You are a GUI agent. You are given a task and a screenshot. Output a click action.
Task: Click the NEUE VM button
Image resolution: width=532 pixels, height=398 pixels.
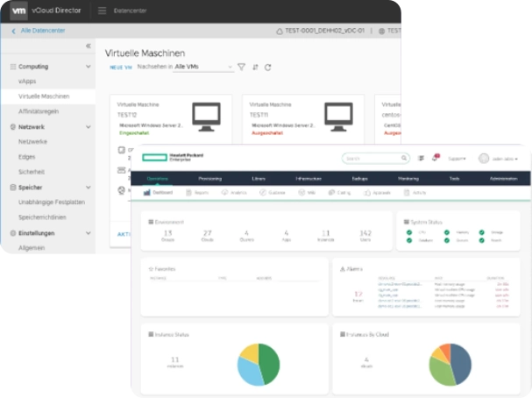tap(120, 68)
